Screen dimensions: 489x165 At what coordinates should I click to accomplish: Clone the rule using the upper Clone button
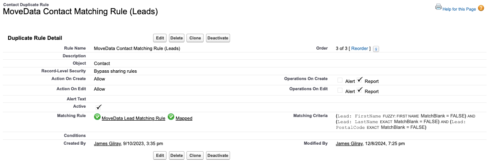coord(195,38)
